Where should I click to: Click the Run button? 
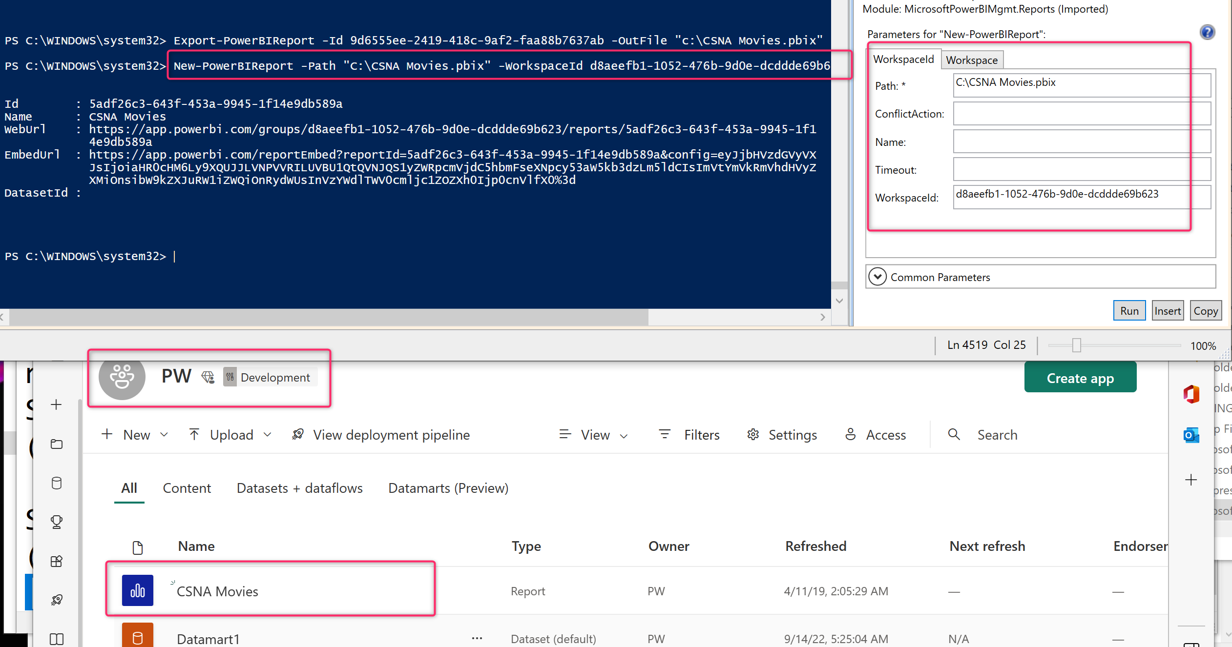click(x=1129, y=311)
